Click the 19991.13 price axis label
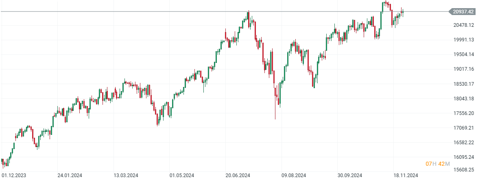The width and height of the screenshot is (478, 182). [x=463, y=40]
